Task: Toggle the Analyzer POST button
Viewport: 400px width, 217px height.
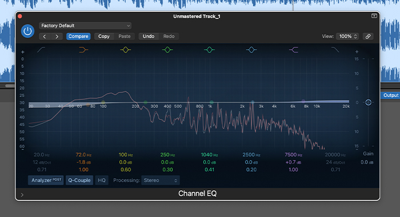Action: pos(46,180)
